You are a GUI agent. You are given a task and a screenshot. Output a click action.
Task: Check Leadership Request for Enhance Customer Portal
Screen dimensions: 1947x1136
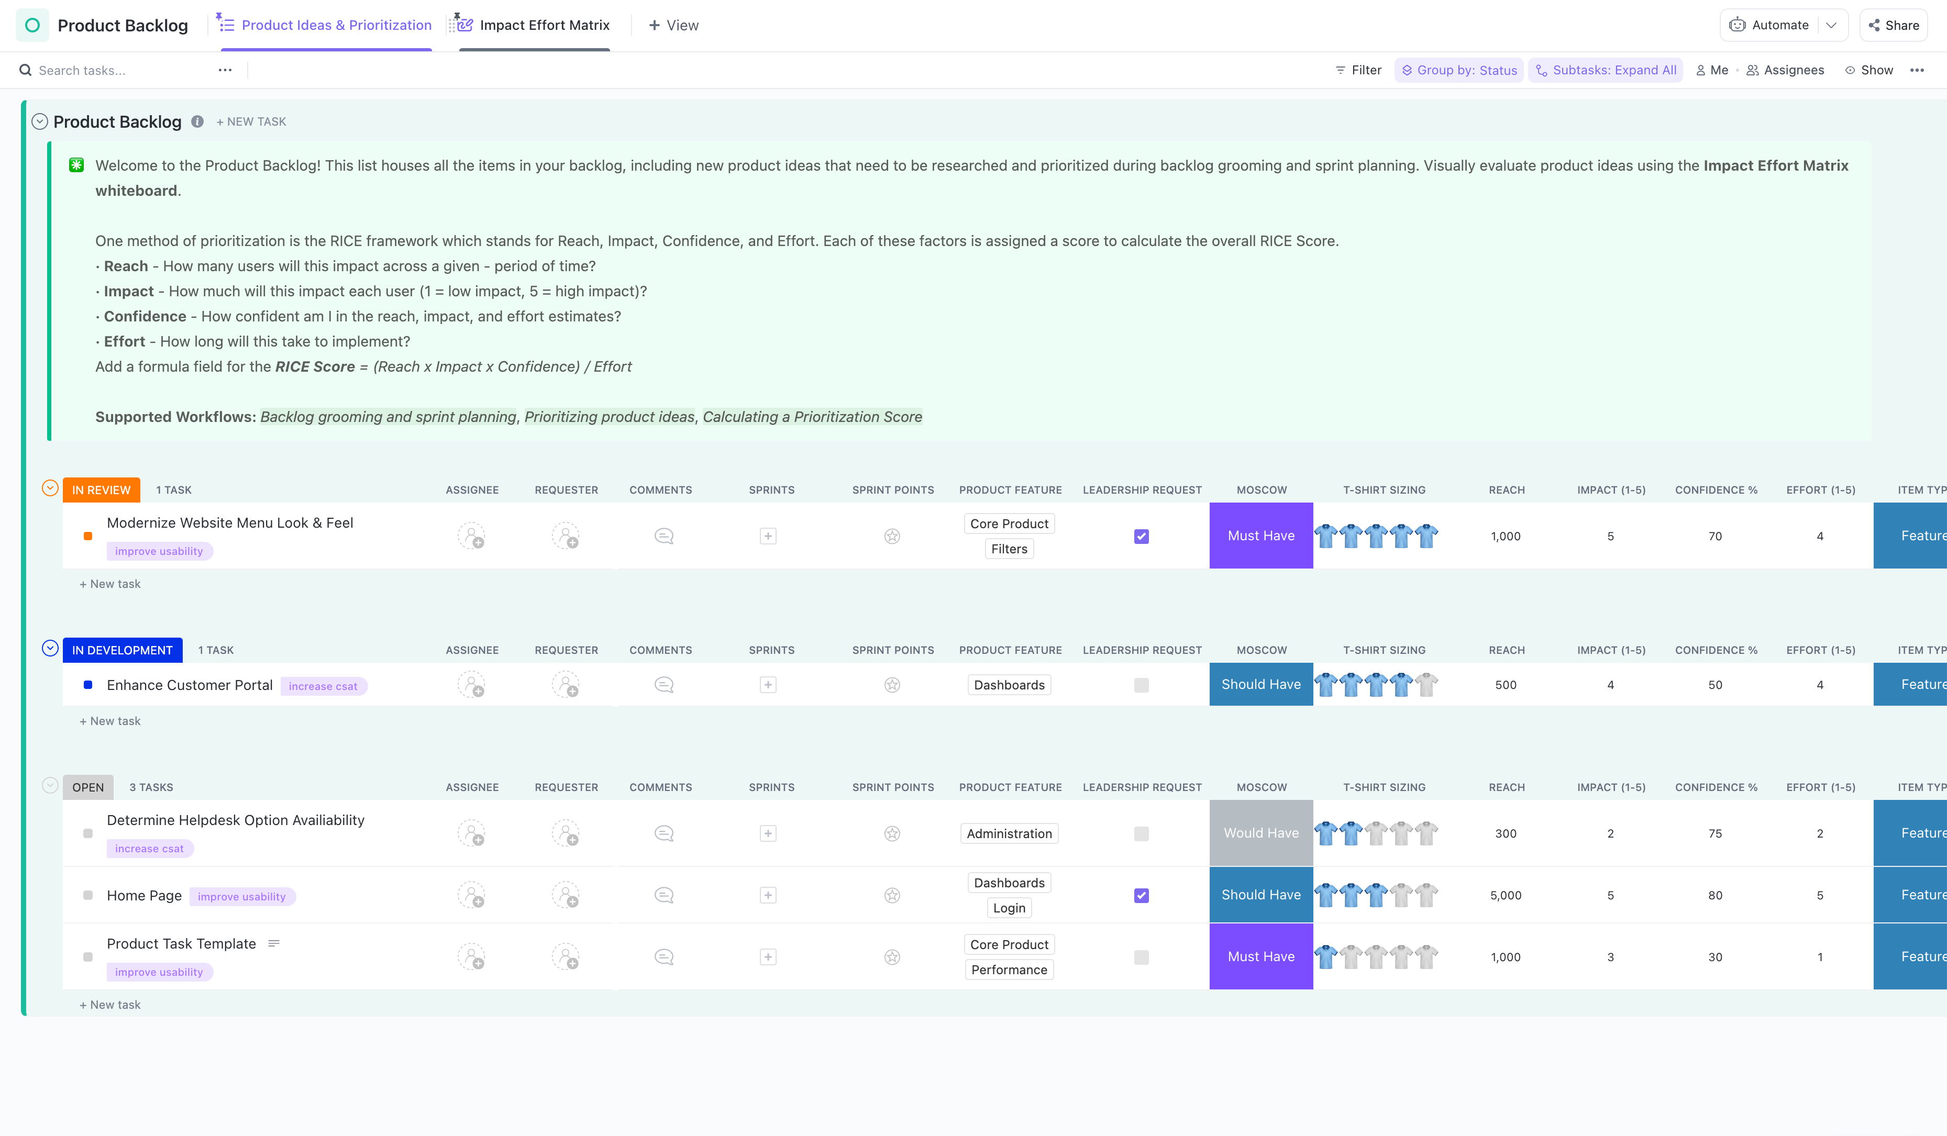[x=1141, y=685]
